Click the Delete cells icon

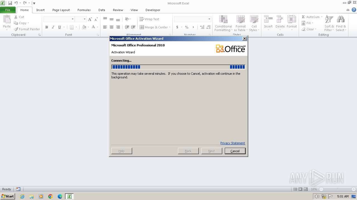280,19
